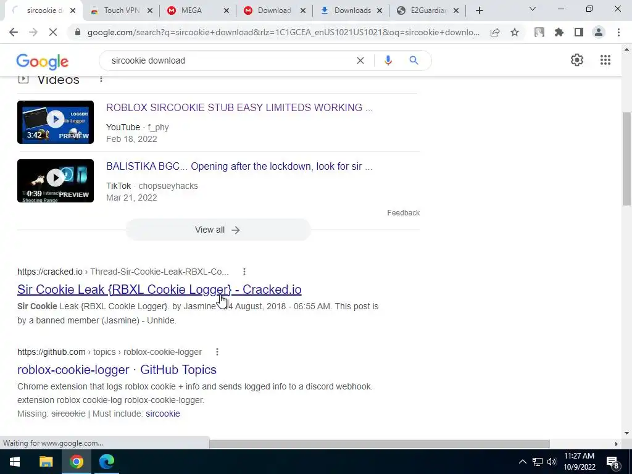Open Google quick settings gear

[x=577, y=60]
